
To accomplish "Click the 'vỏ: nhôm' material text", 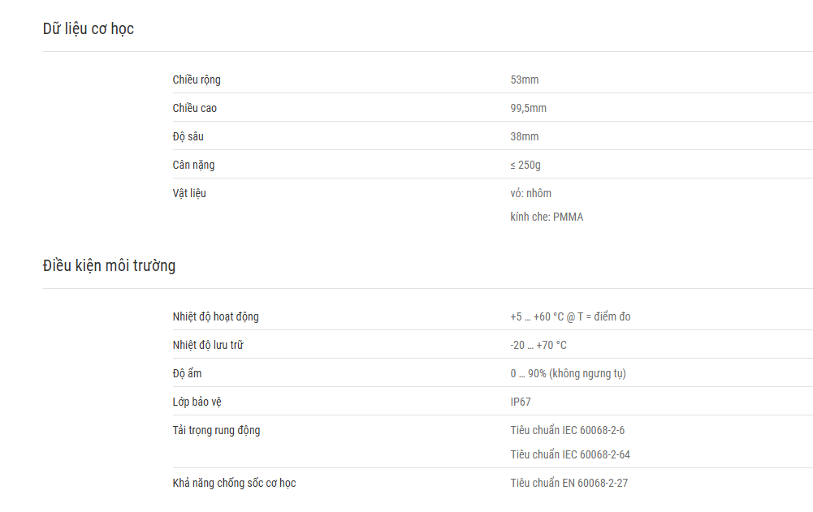I will tap(531, 194).
